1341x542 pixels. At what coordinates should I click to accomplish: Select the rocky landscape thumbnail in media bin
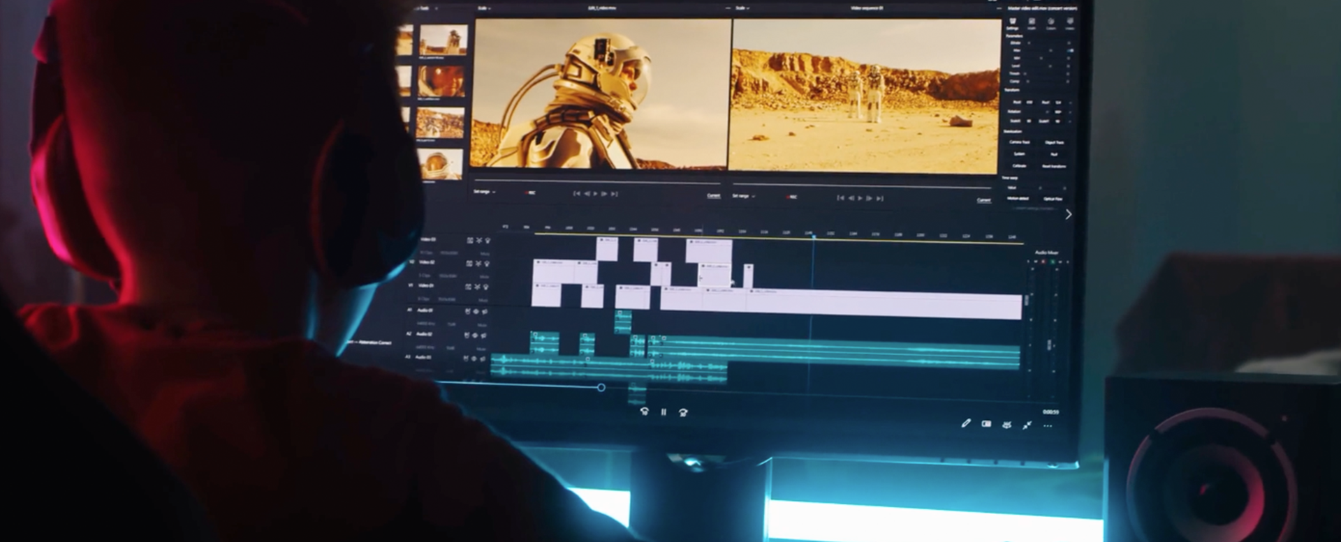click(440, 123)
